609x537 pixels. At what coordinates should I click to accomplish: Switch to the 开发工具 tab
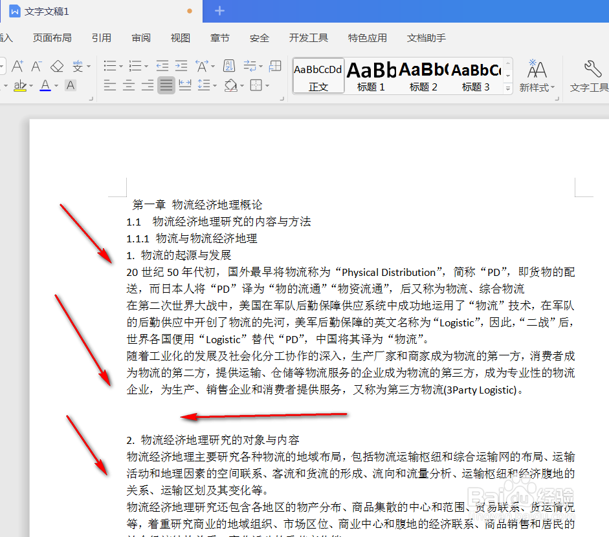click(309, 38)
